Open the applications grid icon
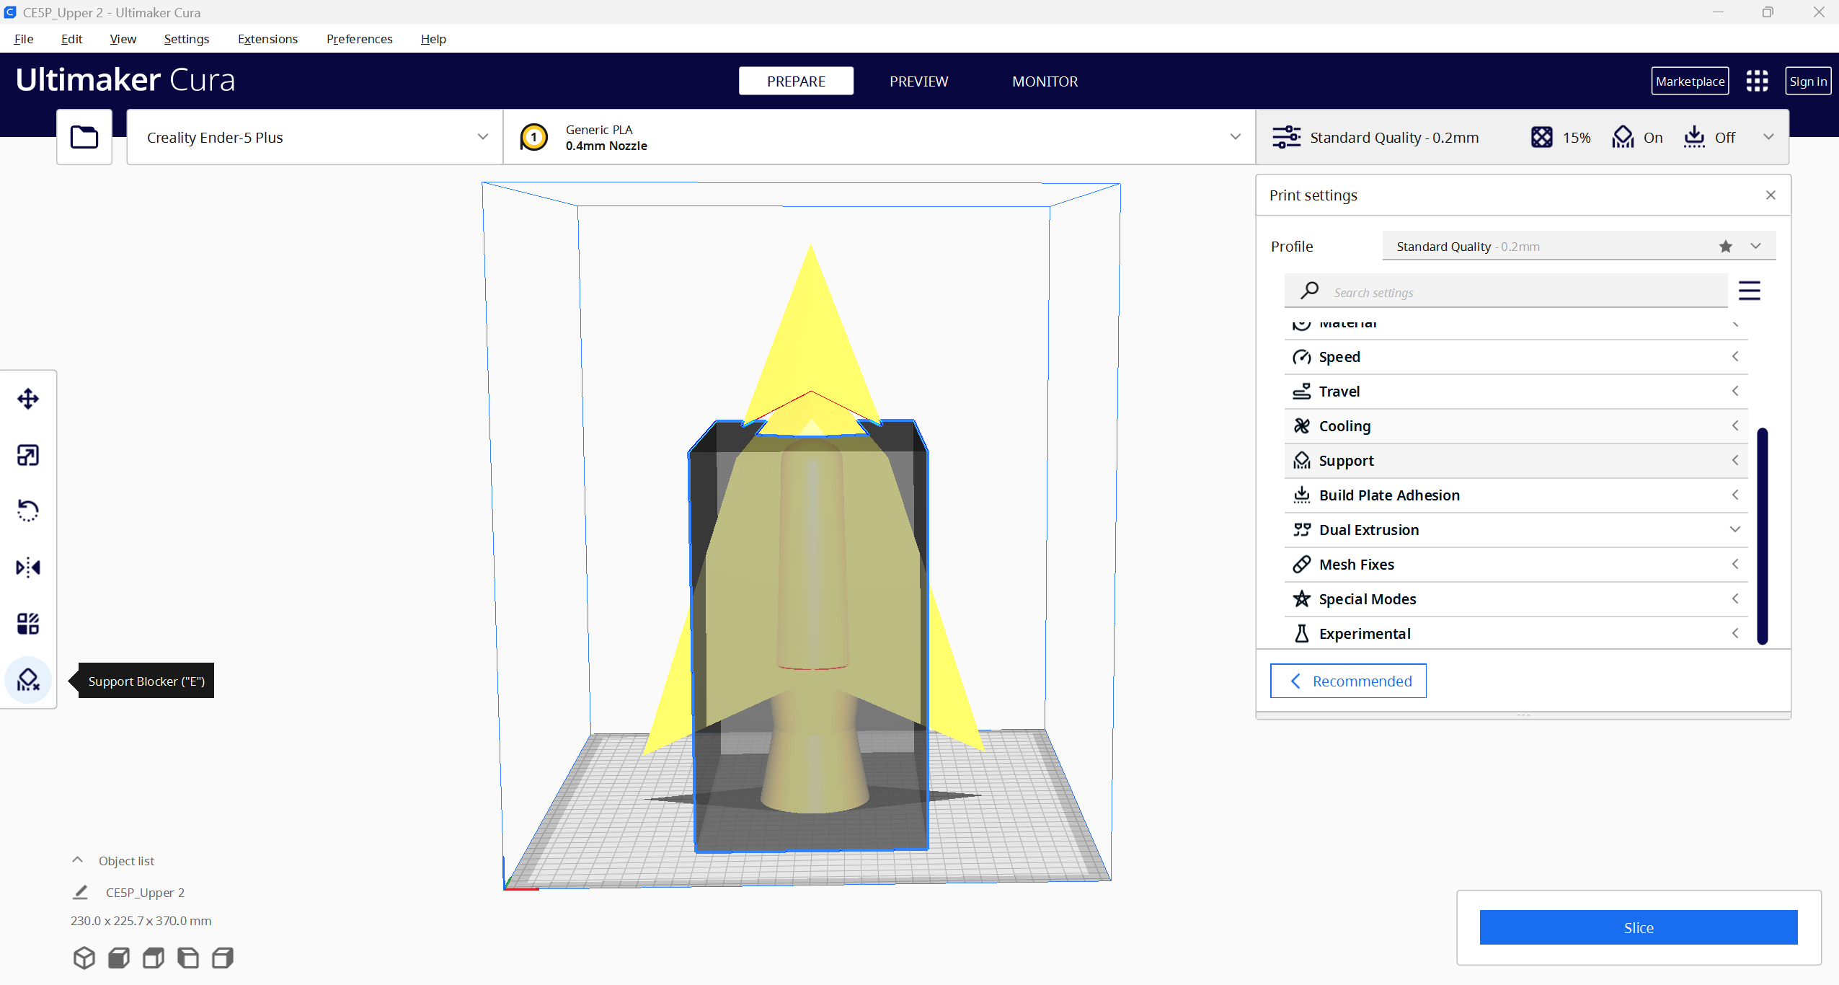Viewport: 1839px width, 985px height. click(x=1757, y=81)
